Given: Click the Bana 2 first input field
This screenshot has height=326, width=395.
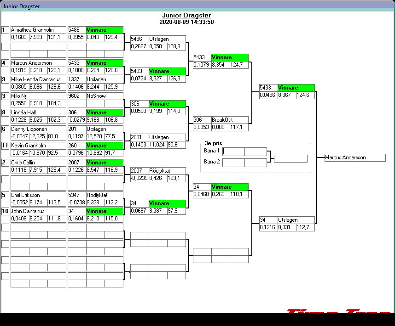Looking at the screenshot, I should [x=233, y=163].
